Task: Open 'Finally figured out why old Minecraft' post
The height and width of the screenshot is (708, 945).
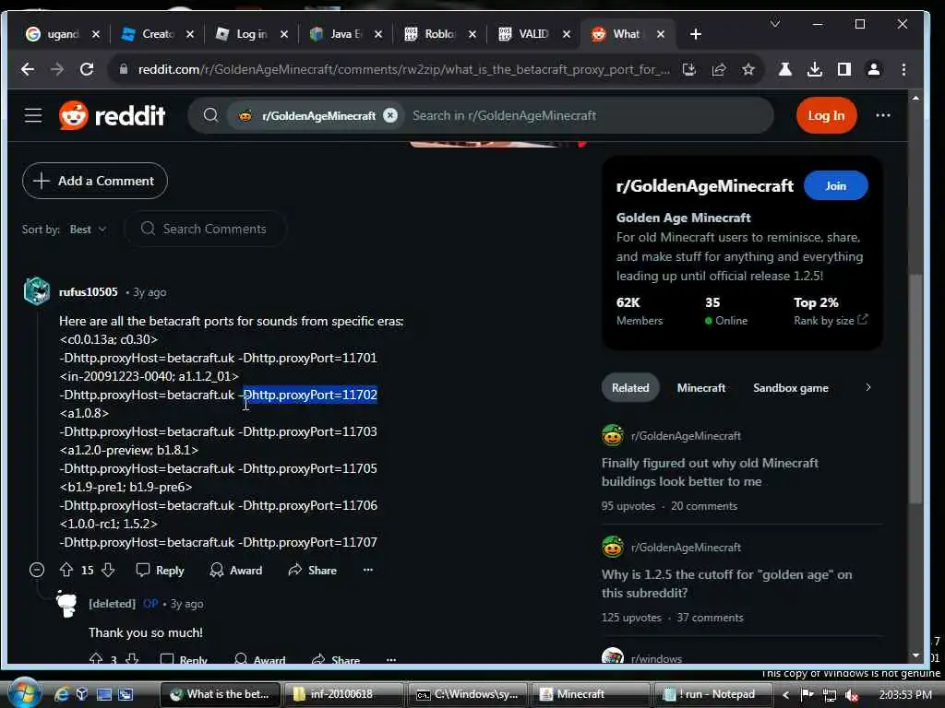Action: [x=710, y=472]
